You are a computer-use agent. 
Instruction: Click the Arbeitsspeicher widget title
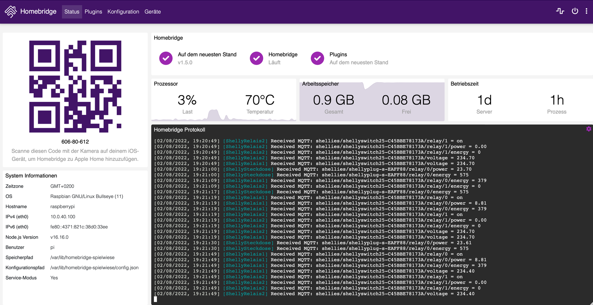click(x=320, y=84)
